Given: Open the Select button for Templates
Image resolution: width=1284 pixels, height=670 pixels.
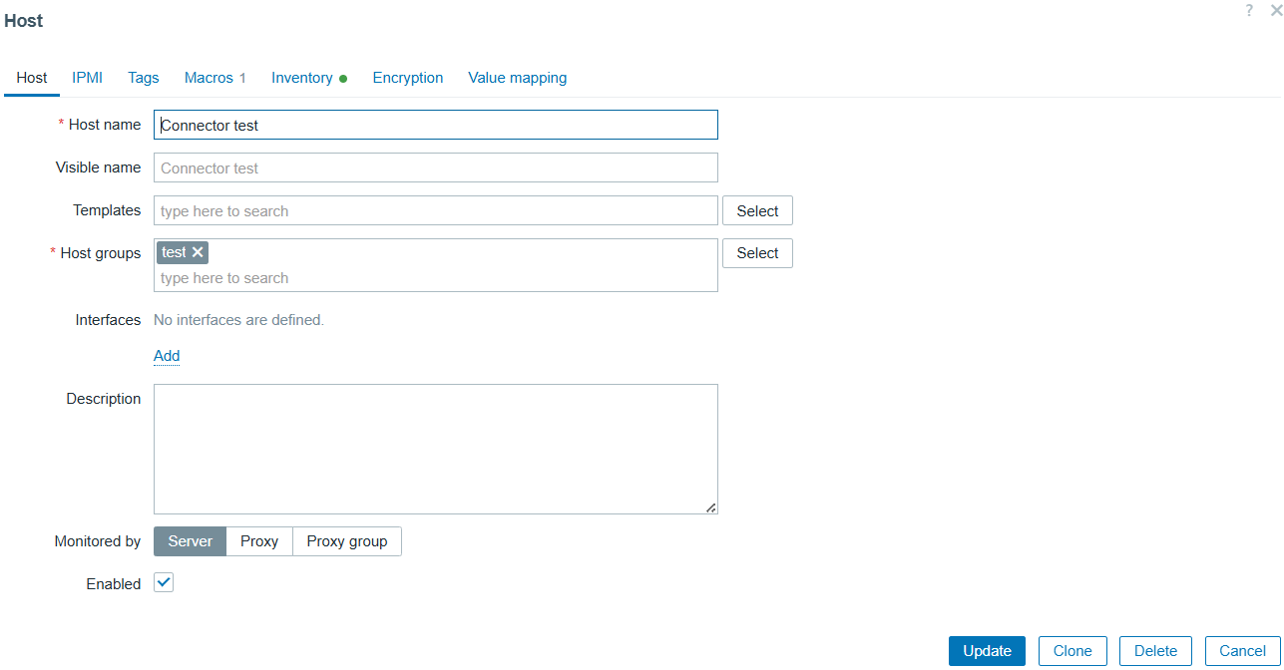Looking at the screenshot, I should (x=757, y=210).
